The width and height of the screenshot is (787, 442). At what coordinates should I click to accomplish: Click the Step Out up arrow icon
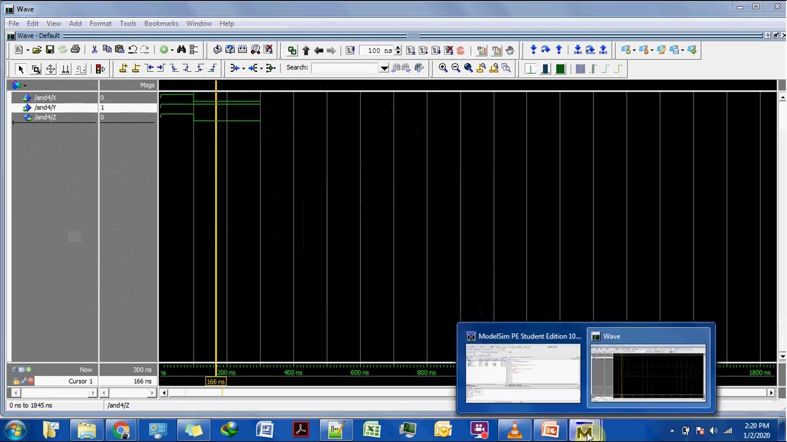[x=559, y=50]
